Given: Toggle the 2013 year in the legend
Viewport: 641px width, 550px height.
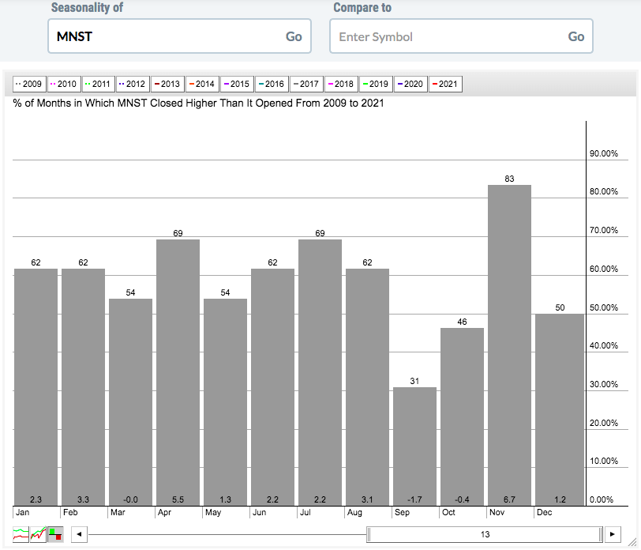Looking at the screenshot, I should pos(167,84).
